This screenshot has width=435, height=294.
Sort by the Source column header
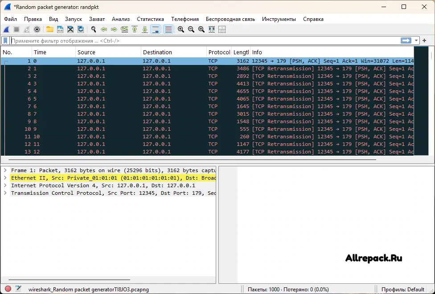(108, 52)
